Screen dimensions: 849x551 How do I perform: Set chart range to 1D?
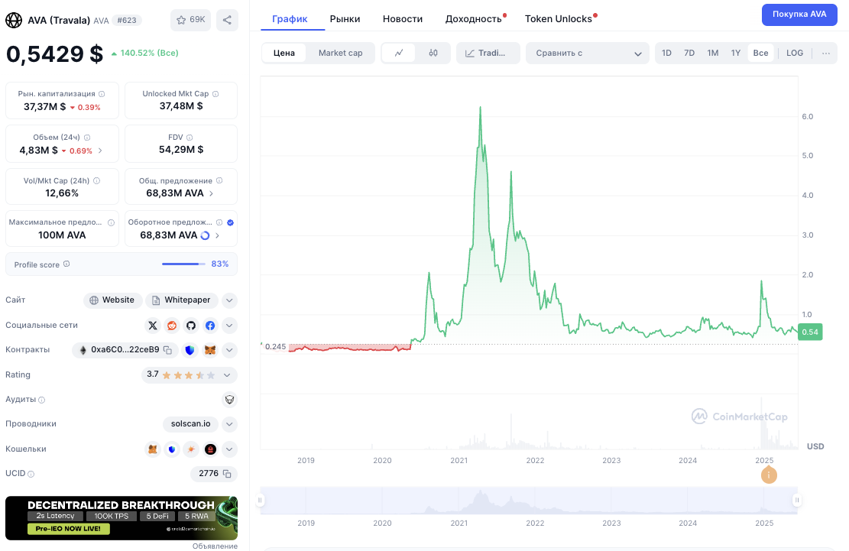coord(666,53)
